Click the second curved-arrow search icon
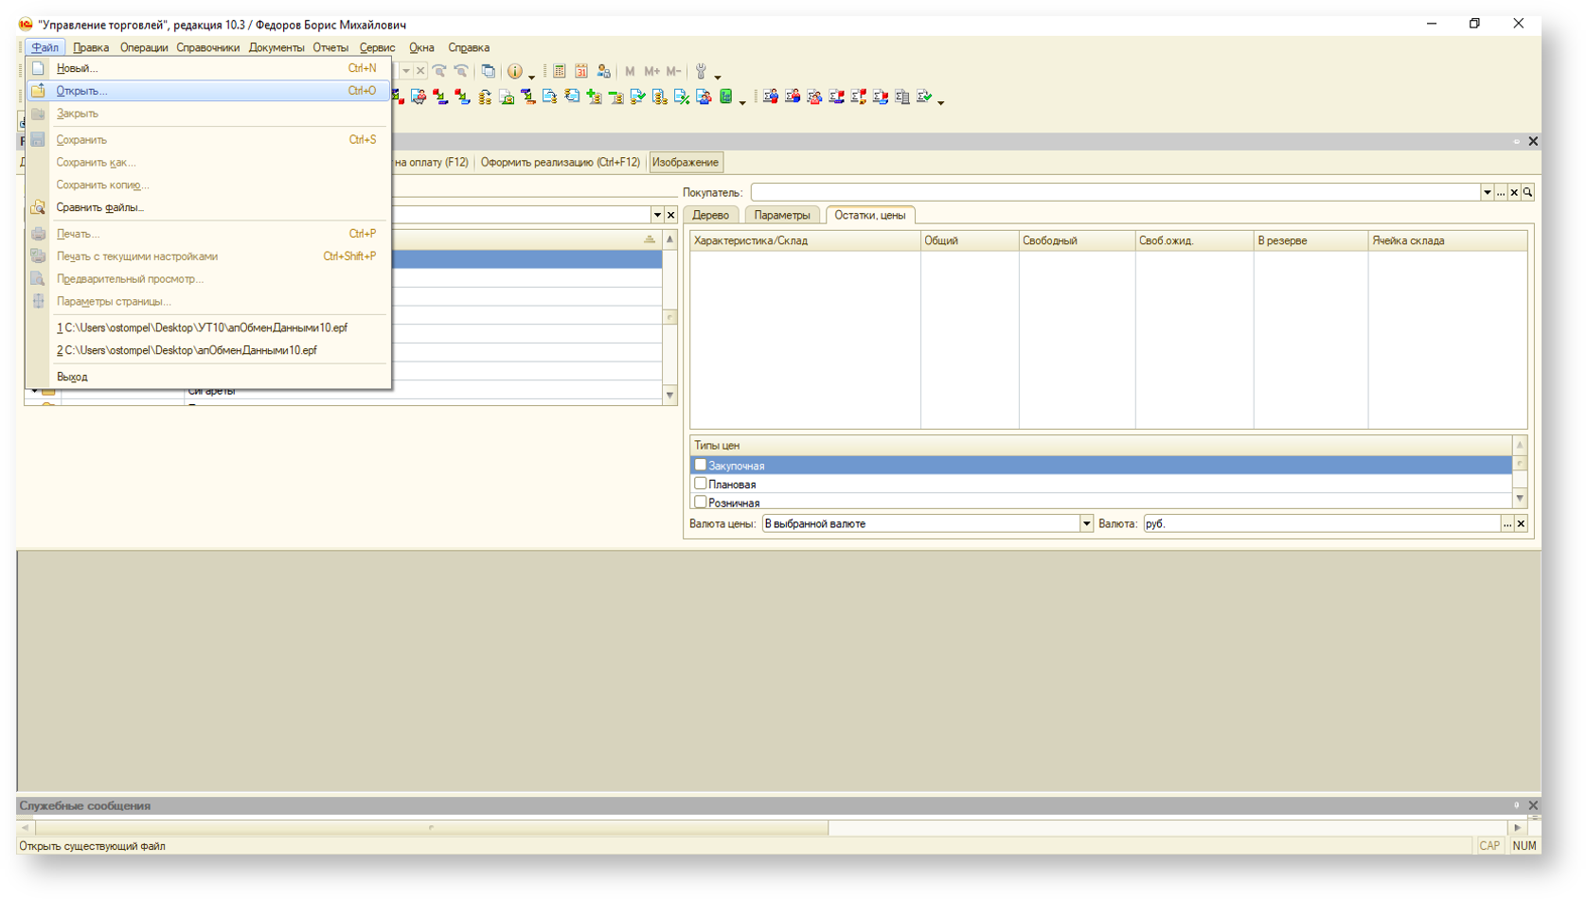 click(x=461, y=71)
